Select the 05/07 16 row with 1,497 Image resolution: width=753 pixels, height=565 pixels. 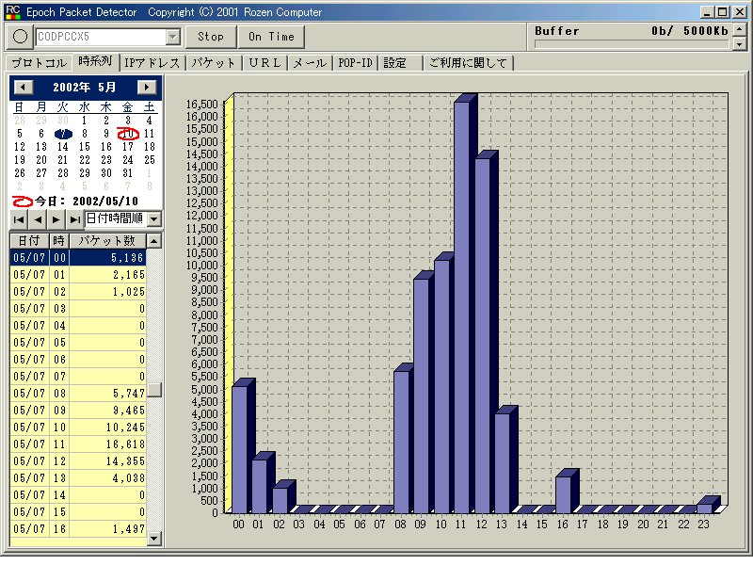pyautogui.click(x=78, y=529)
